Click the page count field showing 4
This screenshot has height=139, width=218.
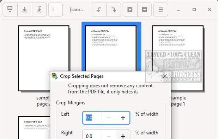(55, 10)
